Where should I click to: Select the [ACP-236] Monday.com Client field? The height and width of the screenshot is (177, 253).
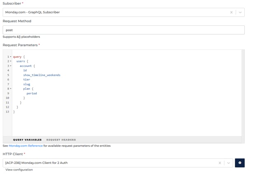pos(118,163)
